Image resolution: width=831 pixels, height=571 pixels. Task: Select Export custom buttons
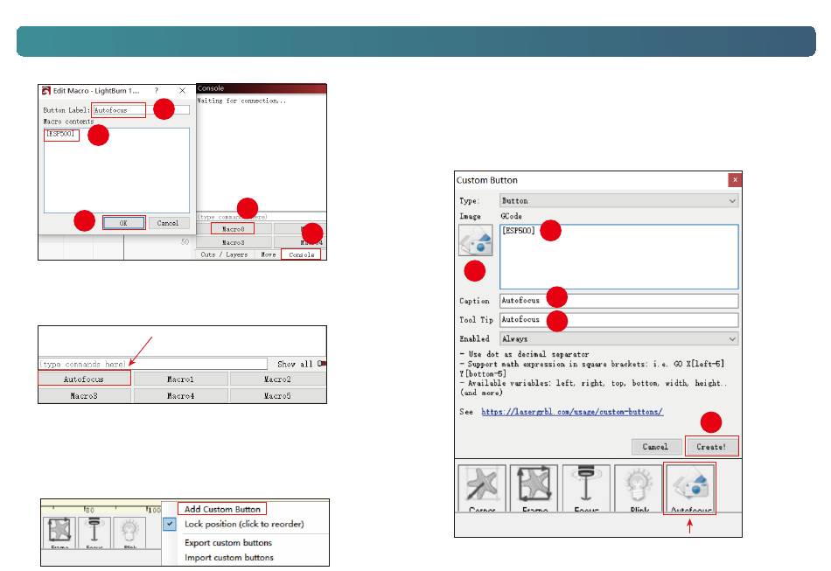228,542
